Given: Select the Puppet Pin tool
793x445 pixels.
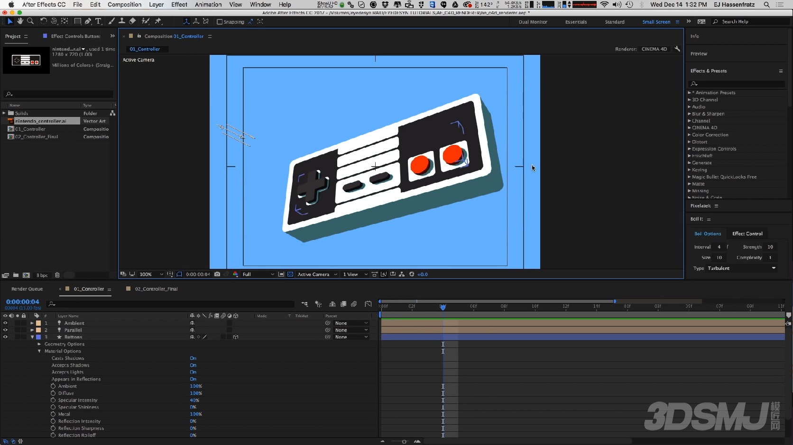Looking at the screenshot, I should coord(158,21).
